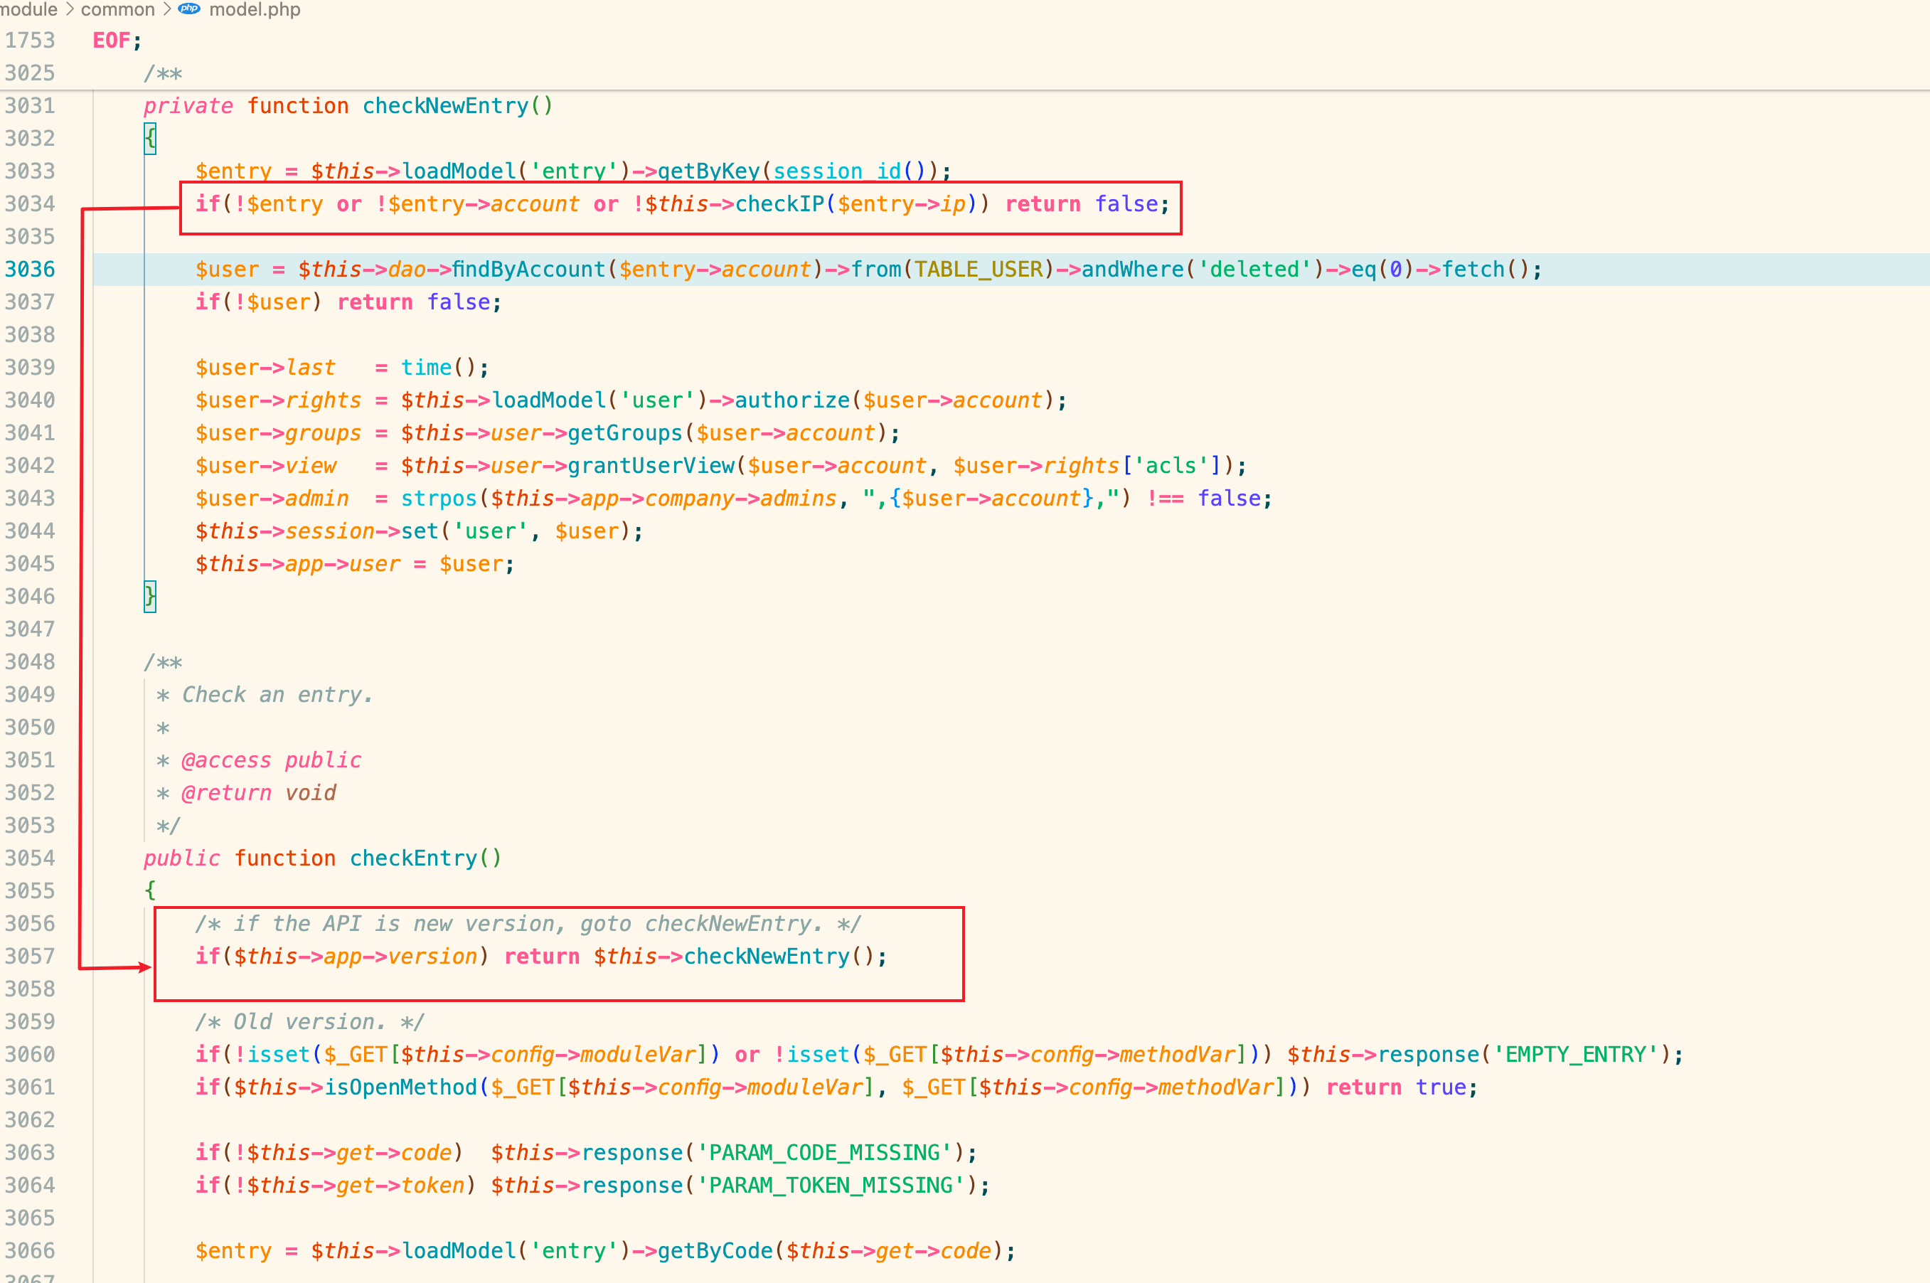
Task: Click checkIP call on line 3034
Action: pyautogui.click(x=779, y=203)
